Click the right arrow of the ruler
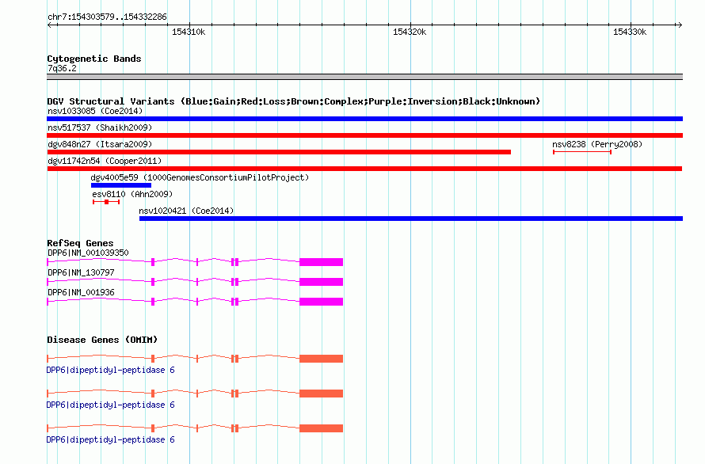705x464 pixels. point(680,25)
